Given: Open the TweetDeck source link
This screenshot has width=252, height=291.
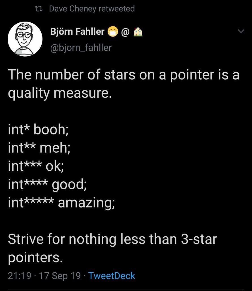Looking at the screenshot, I should [112, 276].
